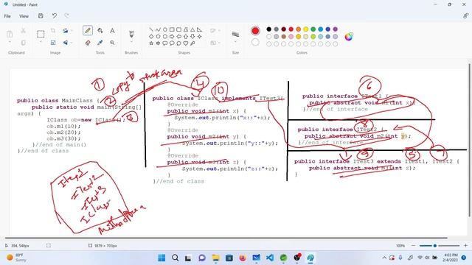Select primary Color 1 red circle
The height and width of the screenshot is (265, 472).
pos(255,31)
